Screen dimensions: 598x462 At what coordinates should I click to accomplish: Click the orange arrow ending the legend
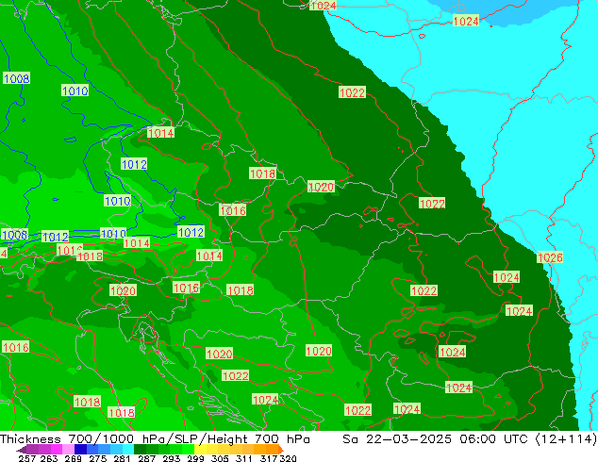coord(281,450)
